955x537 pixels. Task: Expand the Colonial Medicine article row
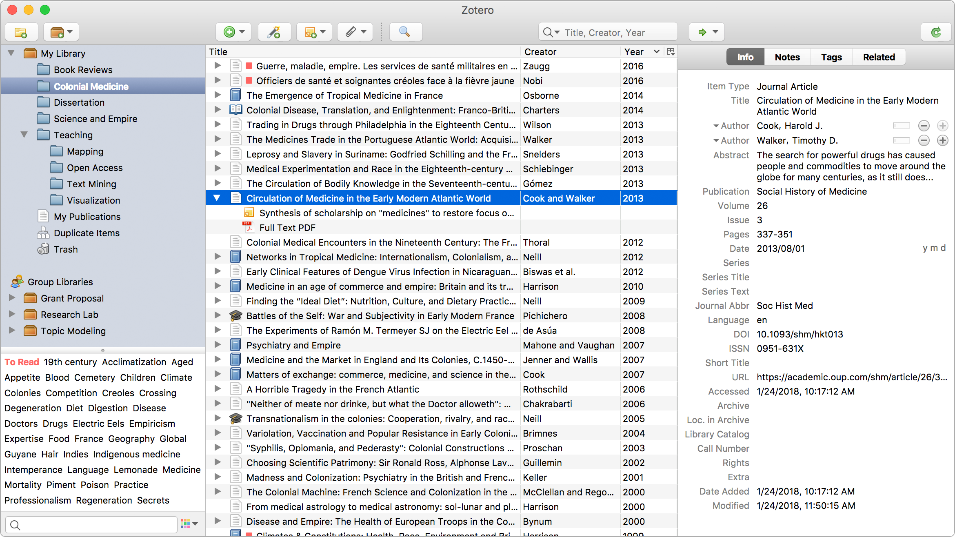coord(218,198)
